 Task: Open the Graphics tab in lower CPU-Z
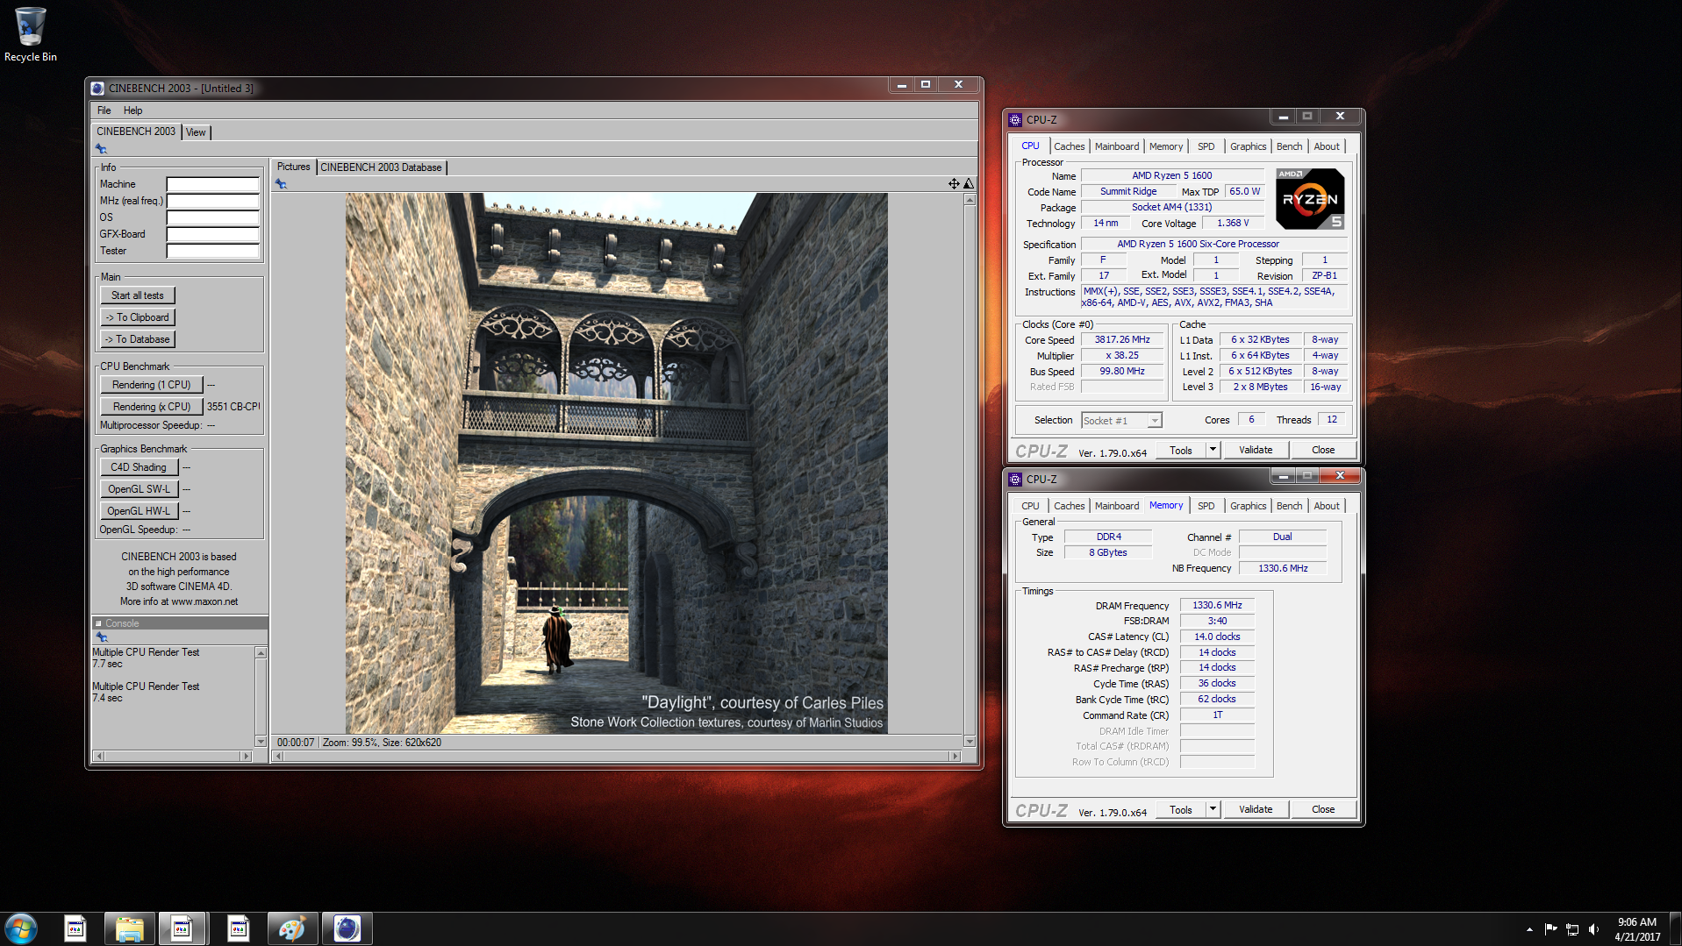tap(1248, 506)
